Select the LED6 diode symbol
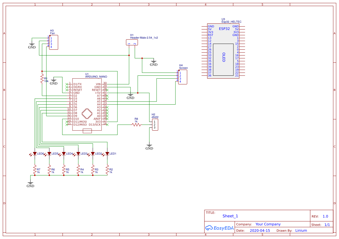 point(34,153)
